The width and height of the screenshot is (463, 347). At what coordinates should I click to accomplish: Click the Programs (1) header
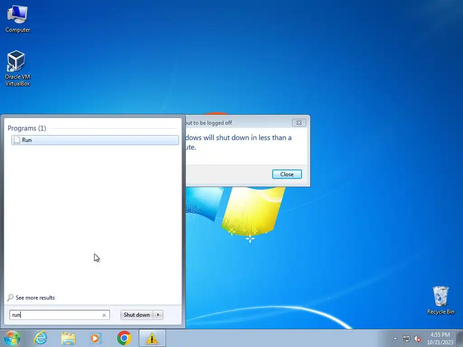point(27,128)
